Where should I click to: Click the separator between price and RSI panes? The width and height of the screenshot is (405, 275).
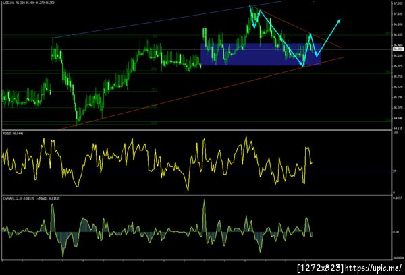(197, 130)
